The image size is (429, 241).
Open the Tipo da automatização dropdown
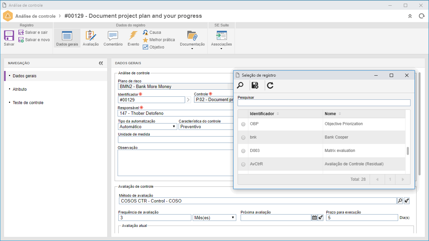(x=148, y=127)
